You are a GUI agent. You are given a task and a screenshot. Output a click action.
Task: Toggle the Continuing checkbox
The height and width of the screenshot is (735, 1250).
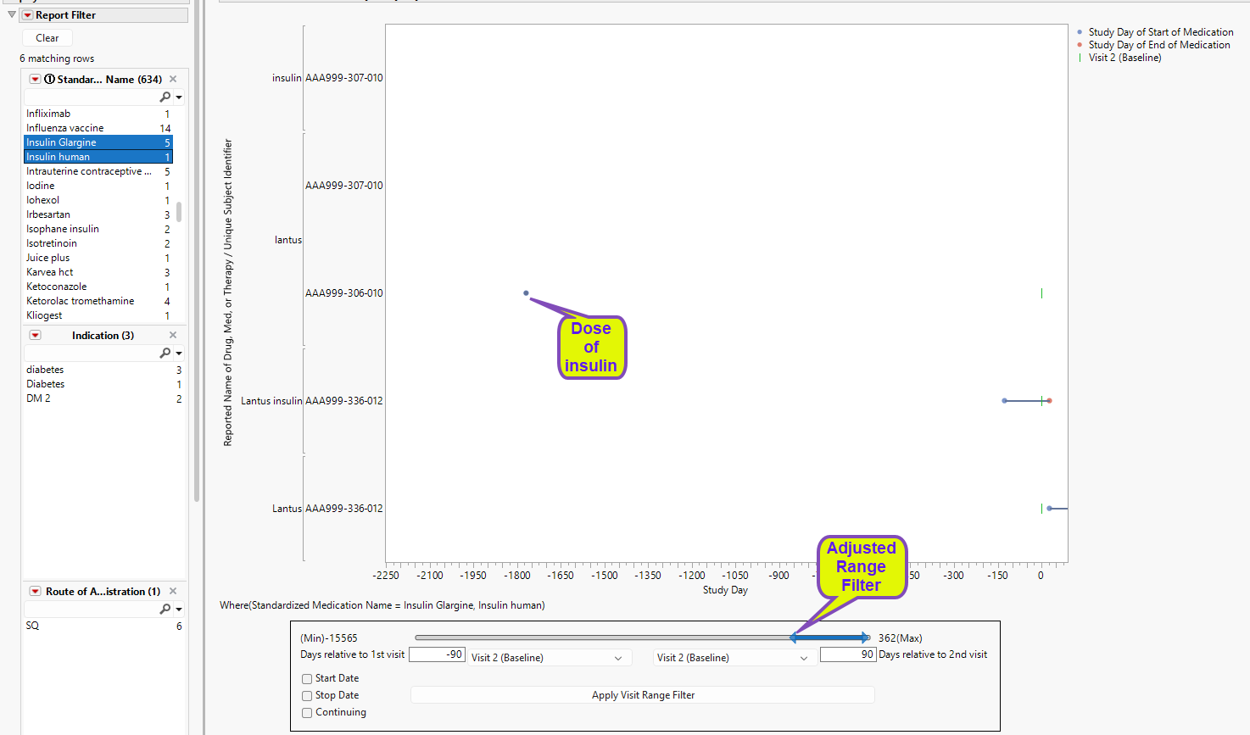tap(307, 712)
